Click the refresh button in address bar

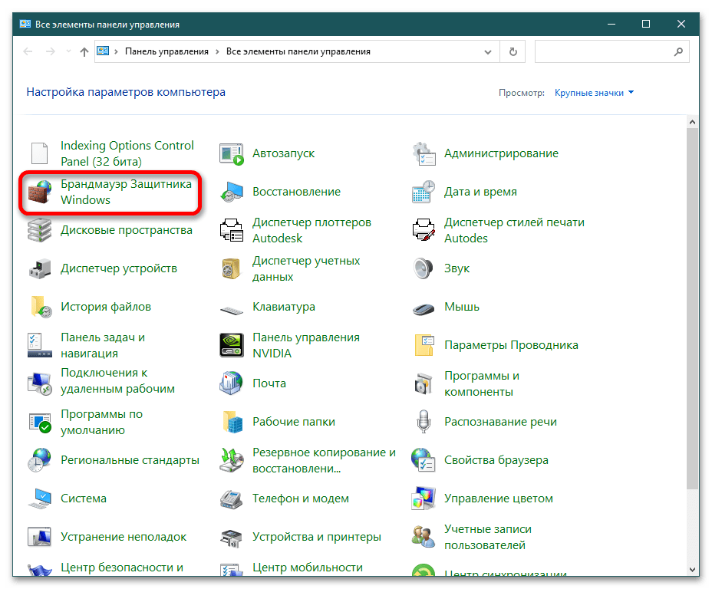(513, 51)
